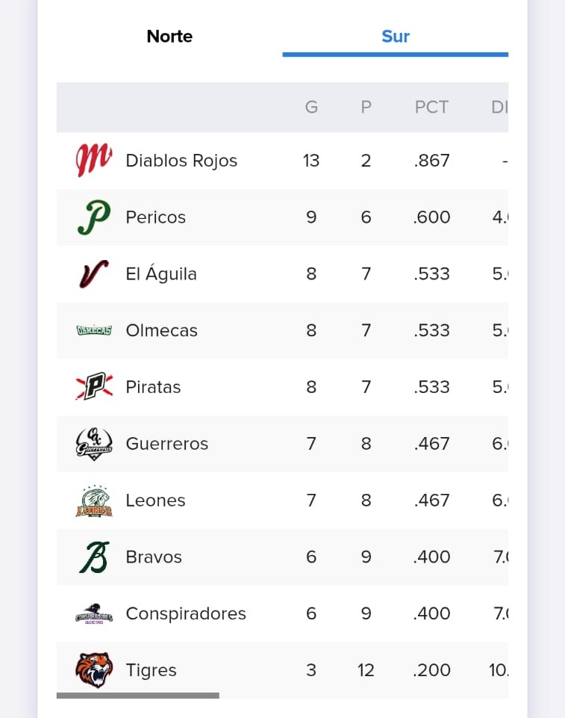Click the Tigres team name
Screen dimensions: 565x718
[x=152, y=670]
